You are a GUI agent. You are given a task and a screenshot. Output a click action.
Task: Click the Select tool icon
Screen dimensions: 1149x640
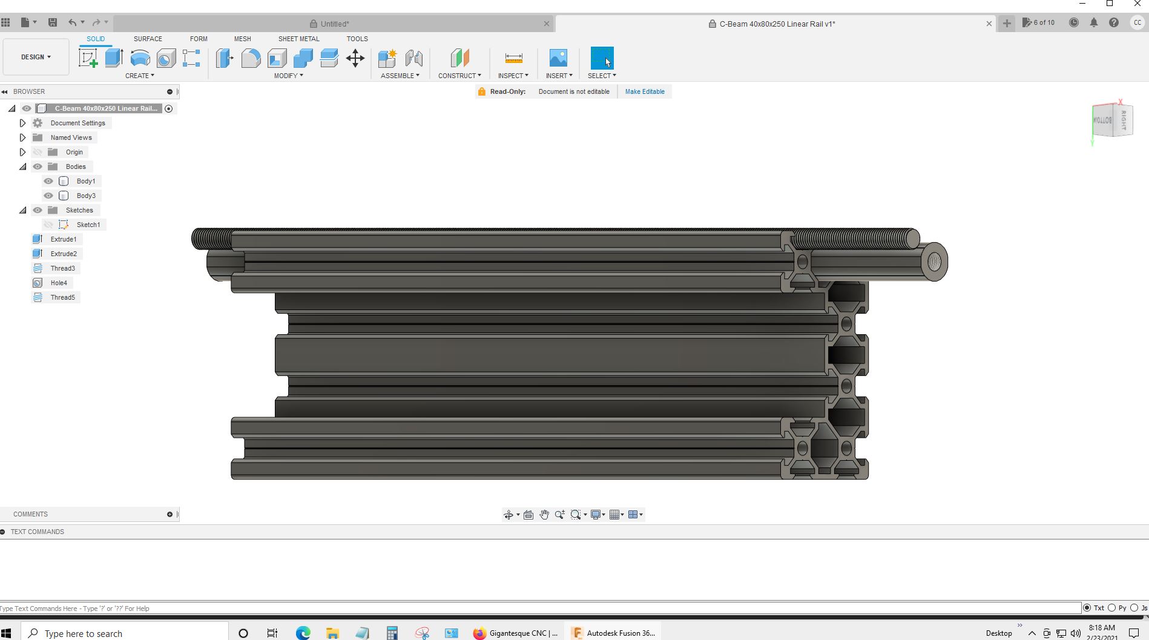(x=602, y=58)
